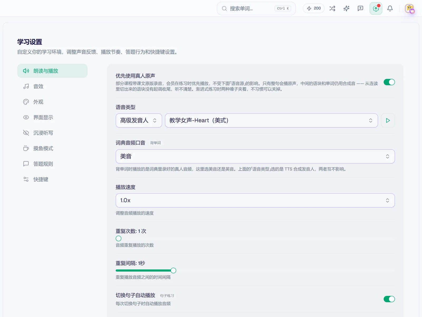
Task: Click the Ctrl K shortcut hint
Action: 283,8
